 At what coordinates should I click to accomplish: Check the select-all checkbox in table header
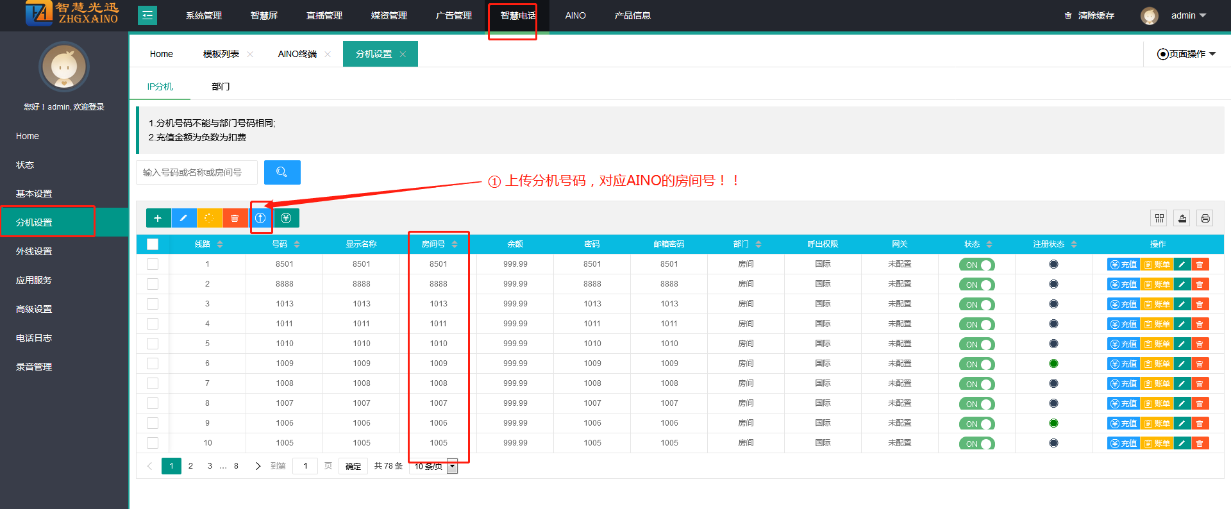(x=153, y=244)
